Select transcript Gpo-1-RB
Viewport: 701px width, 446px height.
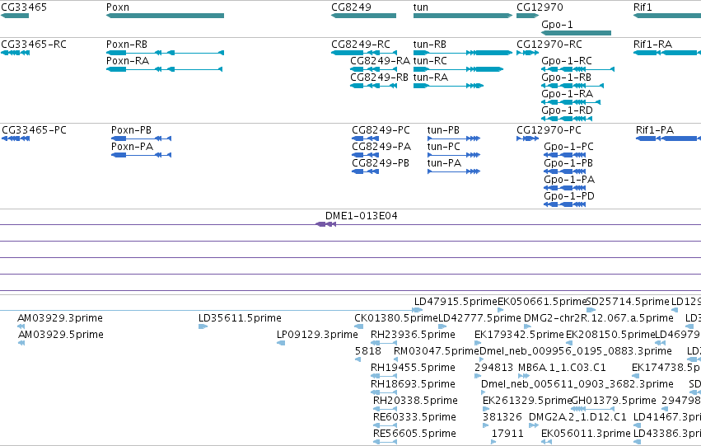coord(572,86)
